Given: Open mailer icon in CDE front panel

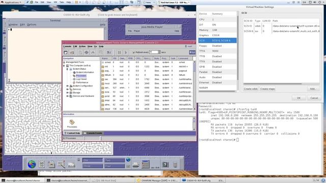Looking at the screenshot, I should 71,165.
